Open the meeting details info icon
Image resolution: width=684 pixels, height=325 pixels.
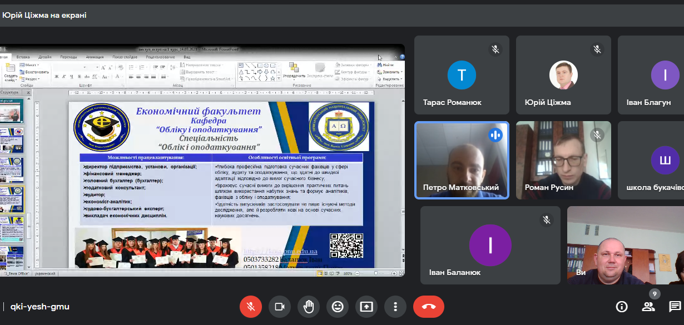pyautogui.click(x=622, y=307)
